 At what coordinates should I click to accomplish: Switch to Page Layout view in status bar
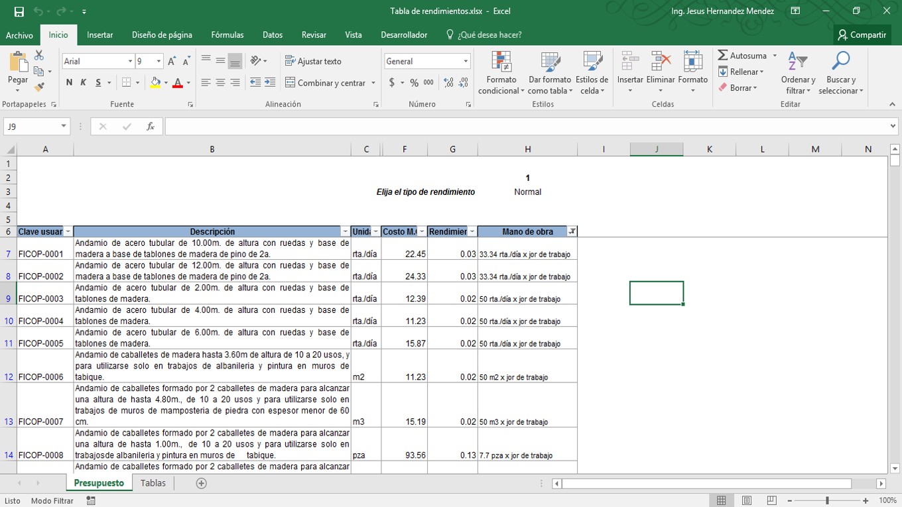pyautogui.click(x=747, y=500)
